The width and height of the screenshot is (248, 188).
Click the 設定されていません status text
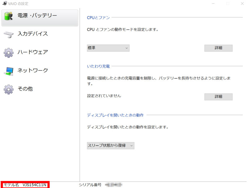[x=104, y=96]
